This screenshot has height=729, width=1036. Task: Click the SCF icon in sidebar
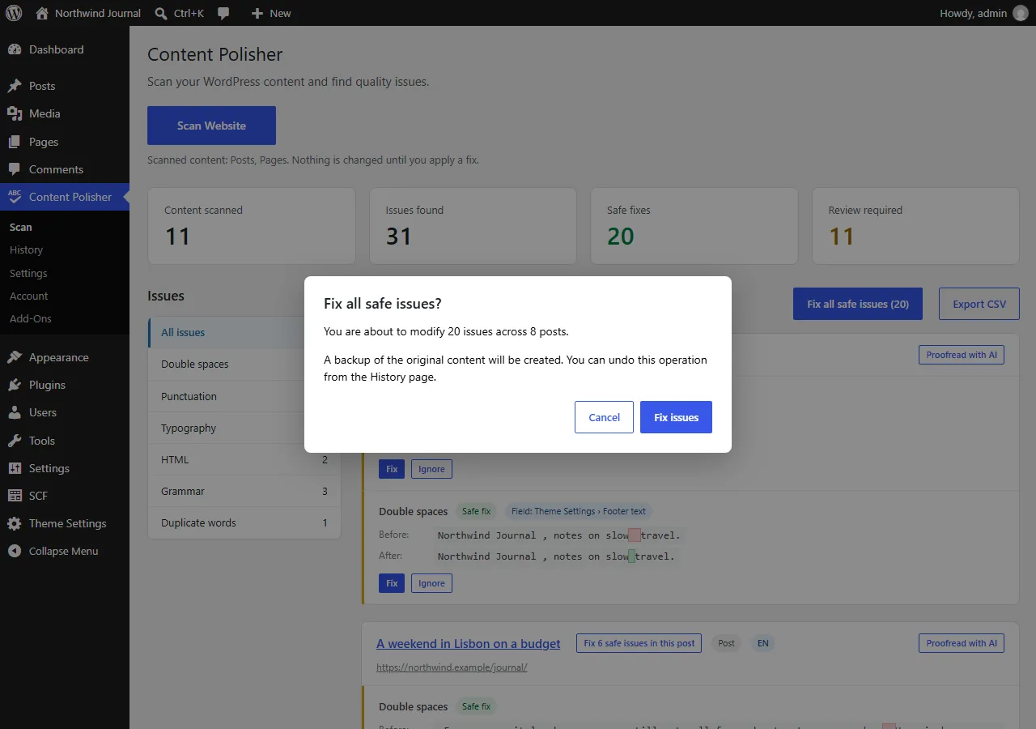pos(15,496)
